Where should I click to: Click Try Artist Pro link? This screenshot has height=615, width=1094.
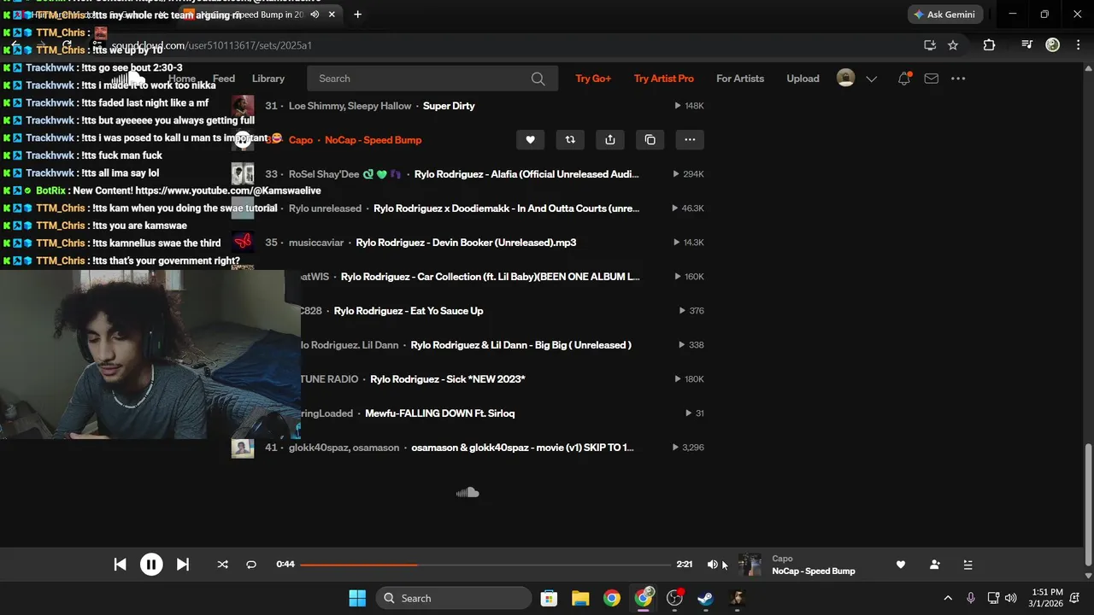664,79
